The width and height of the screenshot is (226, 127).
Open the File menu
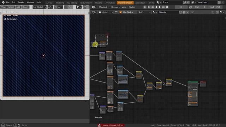(x=8, y=2)
